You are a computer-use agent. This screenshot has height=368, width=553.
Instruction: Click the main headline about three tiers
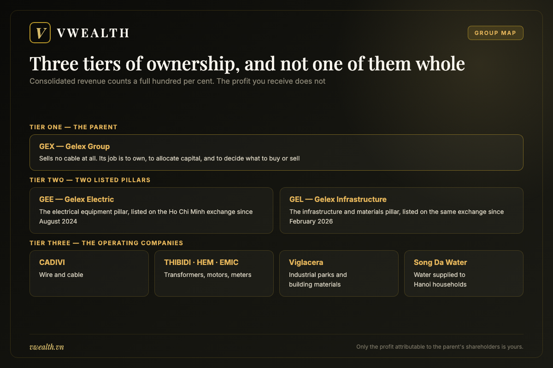pyautogui.click(x=247, y=64)
